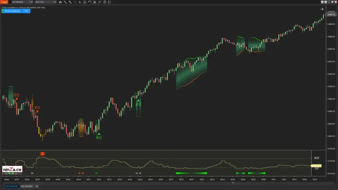Select the first NQ MAR26 tab
The image size is (338, 190).
click(x=12, y=186)
